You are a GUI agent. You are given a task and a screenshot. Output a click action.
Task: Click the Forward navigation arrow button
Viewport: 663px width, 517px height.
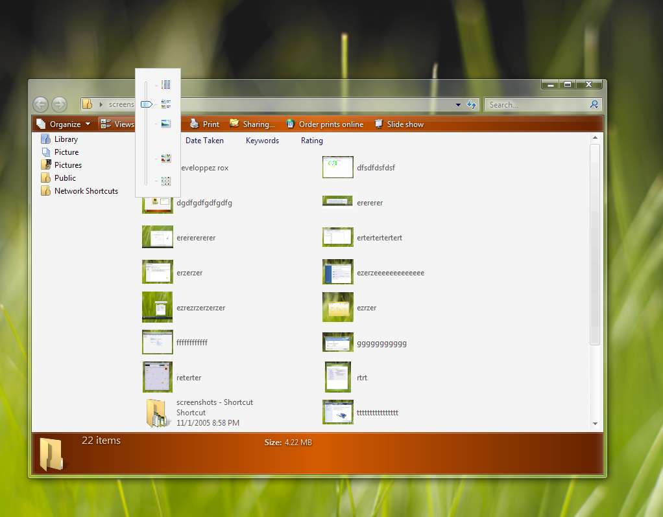pyautogui.click(x=59, y=104)
